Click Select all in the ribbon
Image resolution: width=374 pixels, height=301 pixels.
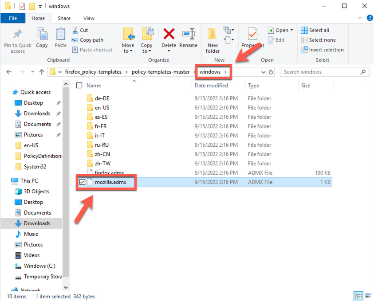coord(315,30)
